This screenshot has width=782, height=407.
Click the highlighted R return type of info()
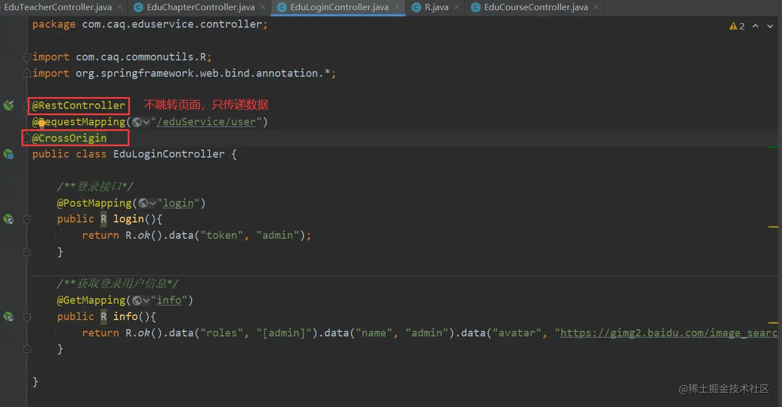click(104, 317)
